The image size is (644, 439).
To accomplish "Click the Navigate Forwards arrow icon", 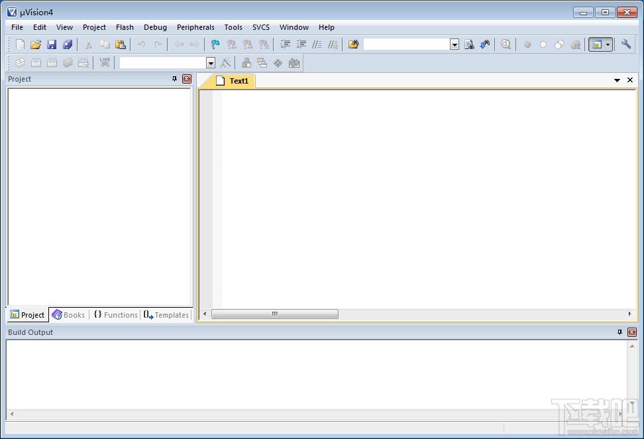I will tap(195, 44).
